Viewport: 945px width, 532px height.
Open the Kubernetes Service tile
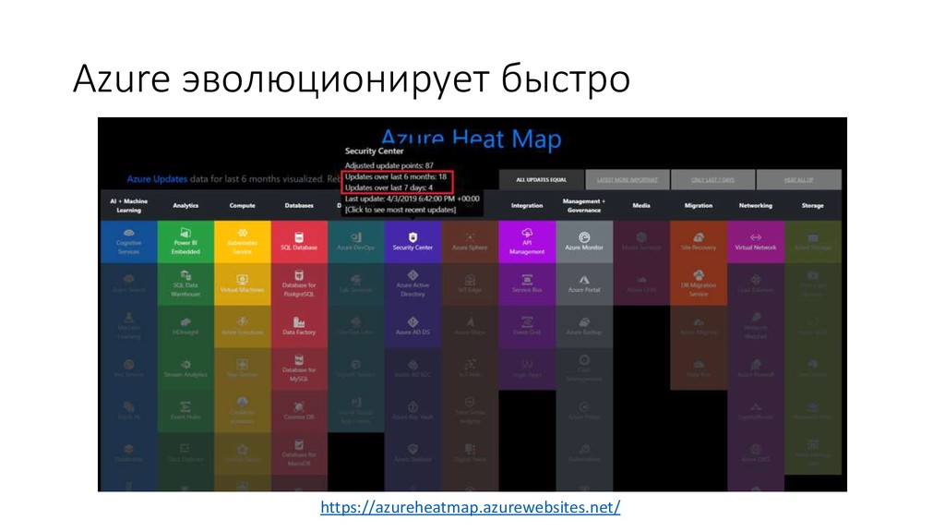[x=243, y=242]
